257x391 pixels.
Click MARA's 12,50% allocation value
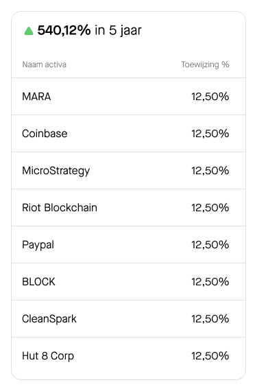(x=210, y=97)
